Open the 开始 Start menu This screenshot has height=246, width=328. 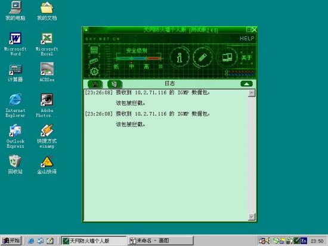[x=11, y=241]
